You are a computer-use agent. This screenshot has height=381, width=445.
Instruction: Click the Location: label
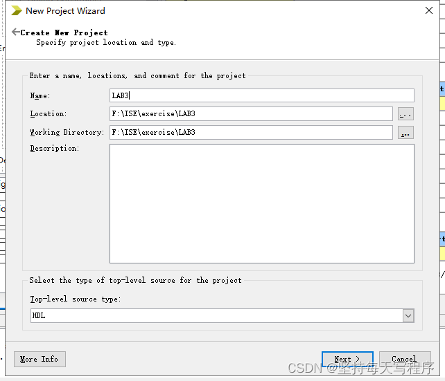[x=48, y=113]
